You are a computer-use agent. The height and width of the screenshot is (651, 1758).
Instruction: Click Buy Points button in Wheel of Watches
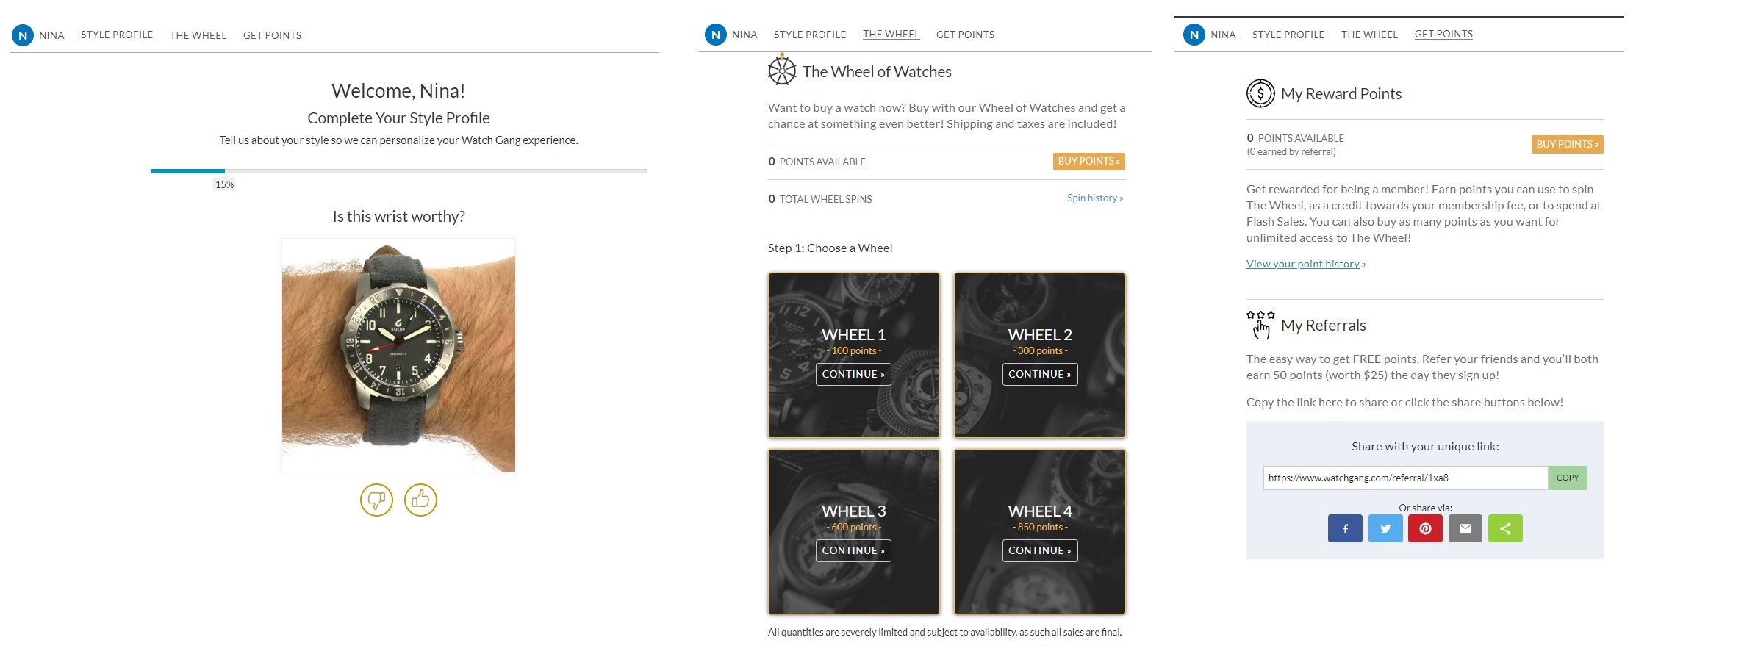tap(1089, 162)
